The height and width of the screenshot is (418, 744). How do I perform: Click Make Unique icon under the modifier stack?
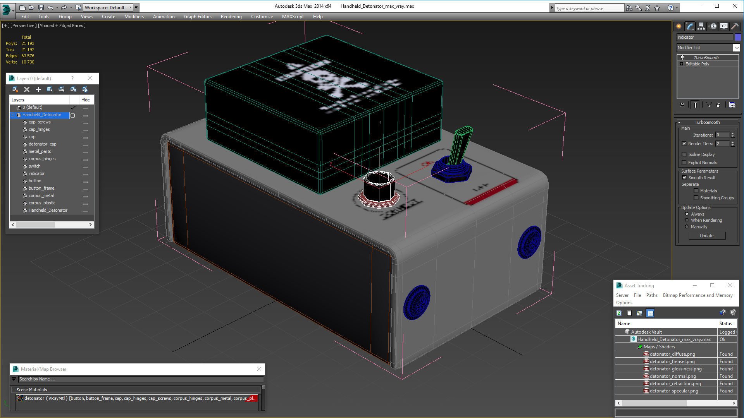(709, 104)
